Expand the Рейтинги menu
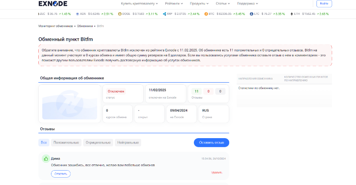 [x=174, y=4]
